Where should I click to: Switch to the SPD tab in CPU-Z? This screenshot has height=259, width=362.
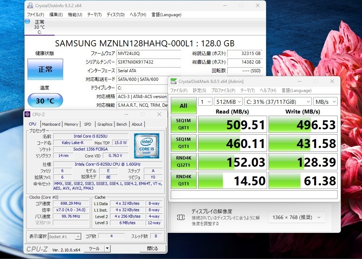pyautogui.click(x=87, y=124)
